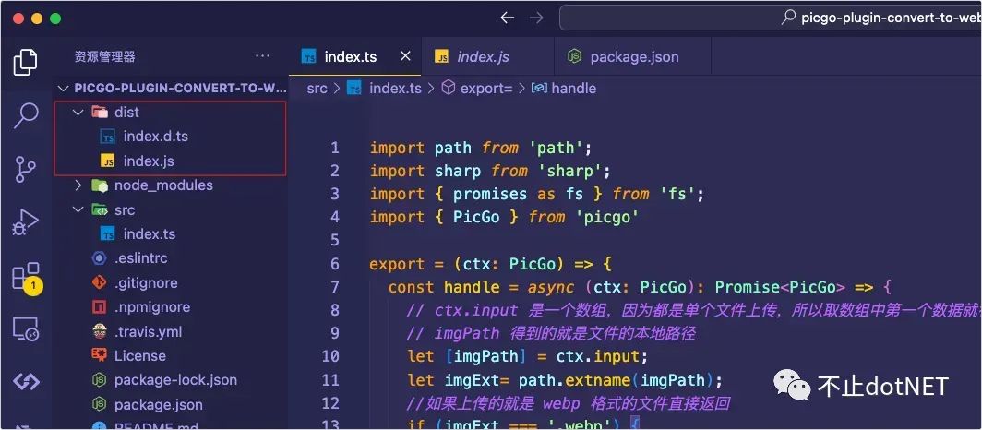
Task: Click the 资源管理器 panel title
Action: click(104, 57)
